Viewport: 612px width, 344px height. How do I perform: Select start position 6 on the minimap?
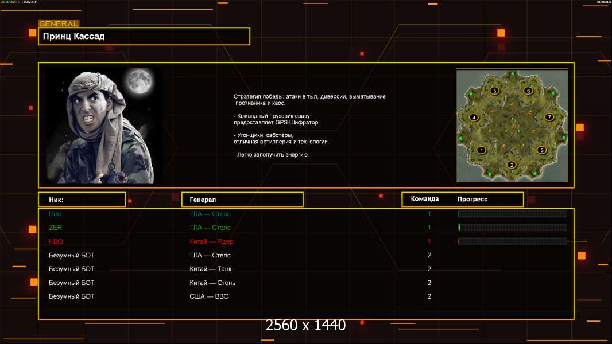528,91
